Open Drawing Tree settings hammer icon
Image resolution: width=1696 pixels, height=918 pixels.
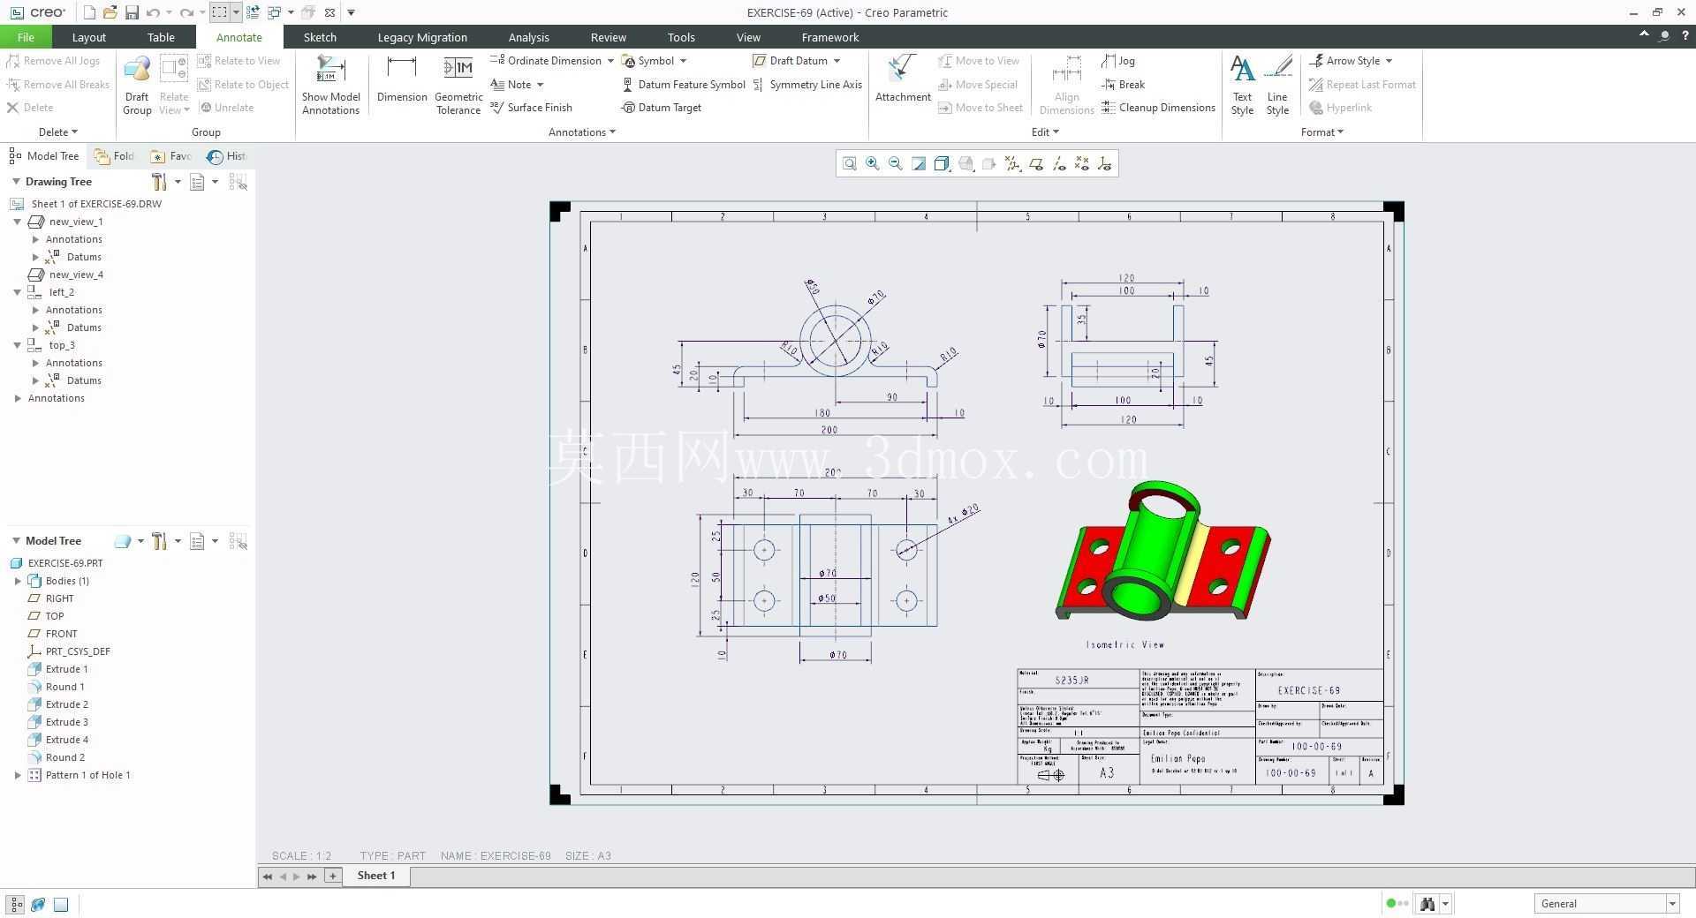(159, 182)
